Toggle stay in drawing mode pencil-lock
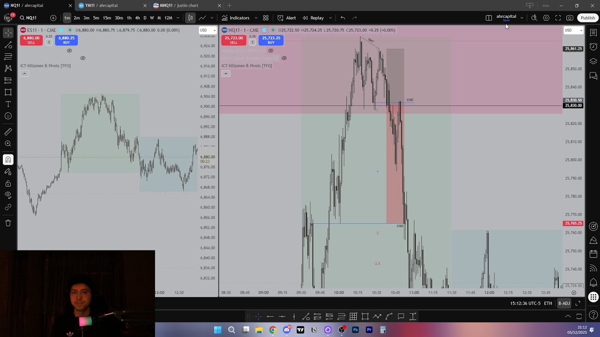 (8, 172)
